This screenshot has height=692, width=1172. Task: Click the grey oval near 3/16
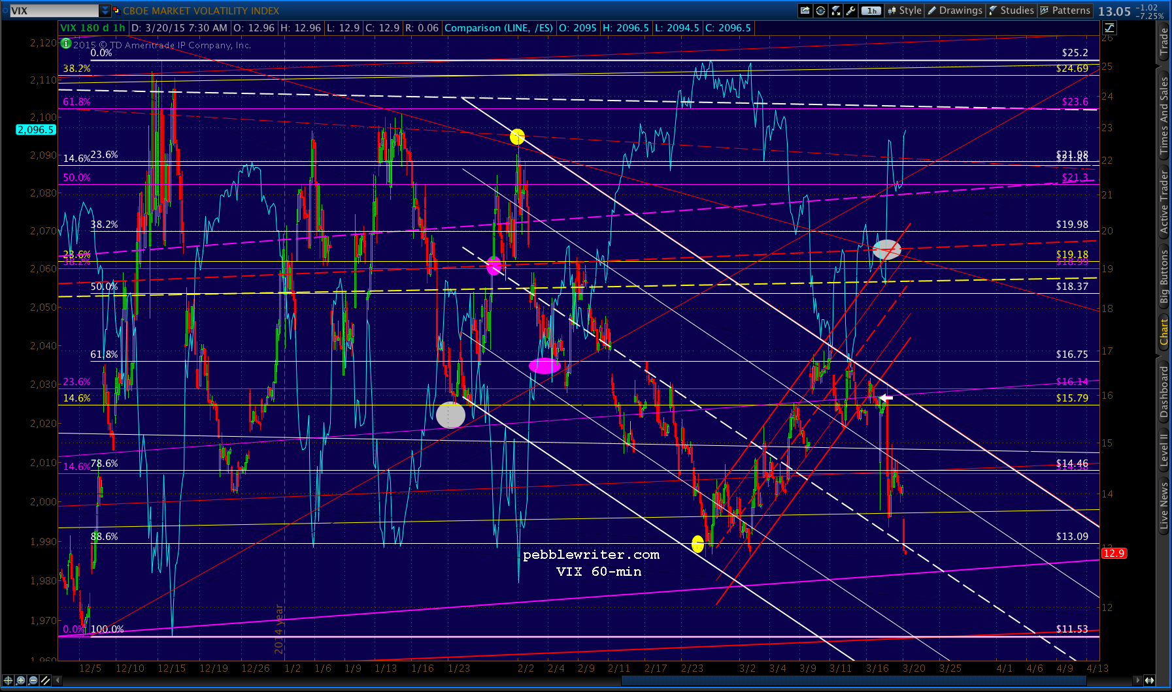[x=887, y=249]
